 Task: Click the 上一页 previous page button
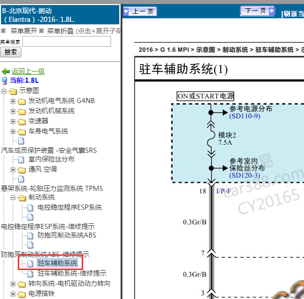pyautogui.click(x=140, y=11)
